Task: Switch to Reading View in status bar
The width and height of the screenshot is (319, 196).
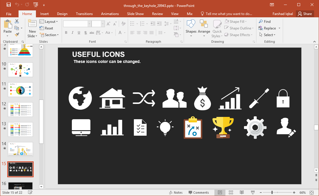Action: pos(242,193)
